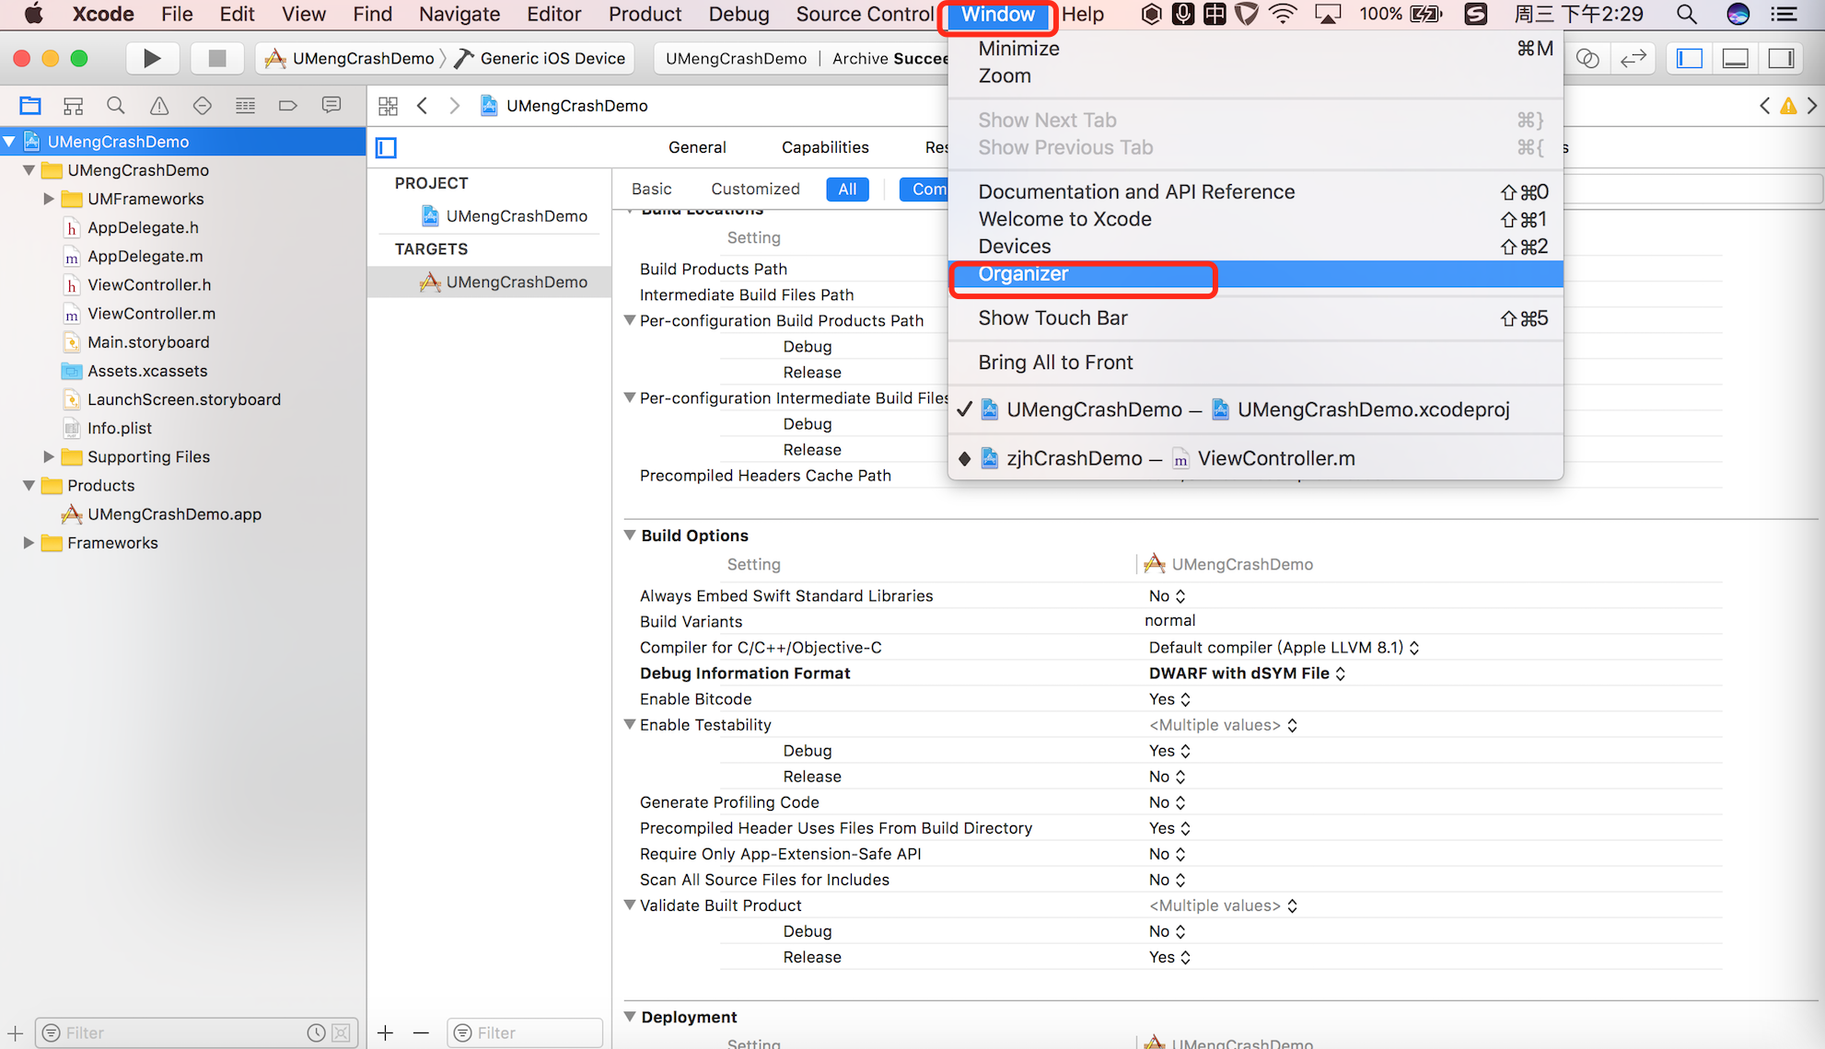Click the remove target minus button
The width and height of the screenshot is (1825, 1049).
(421, 1033)
